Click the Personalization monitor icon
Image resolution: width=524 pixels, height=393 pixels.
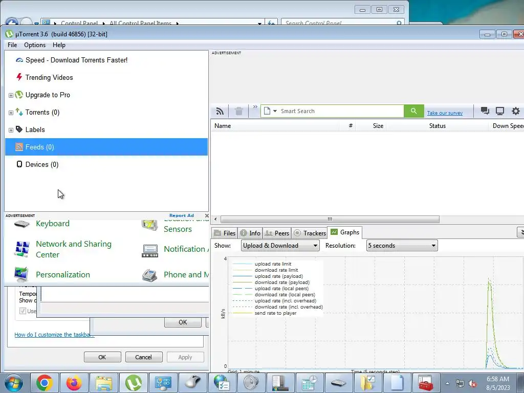(21, 275)
